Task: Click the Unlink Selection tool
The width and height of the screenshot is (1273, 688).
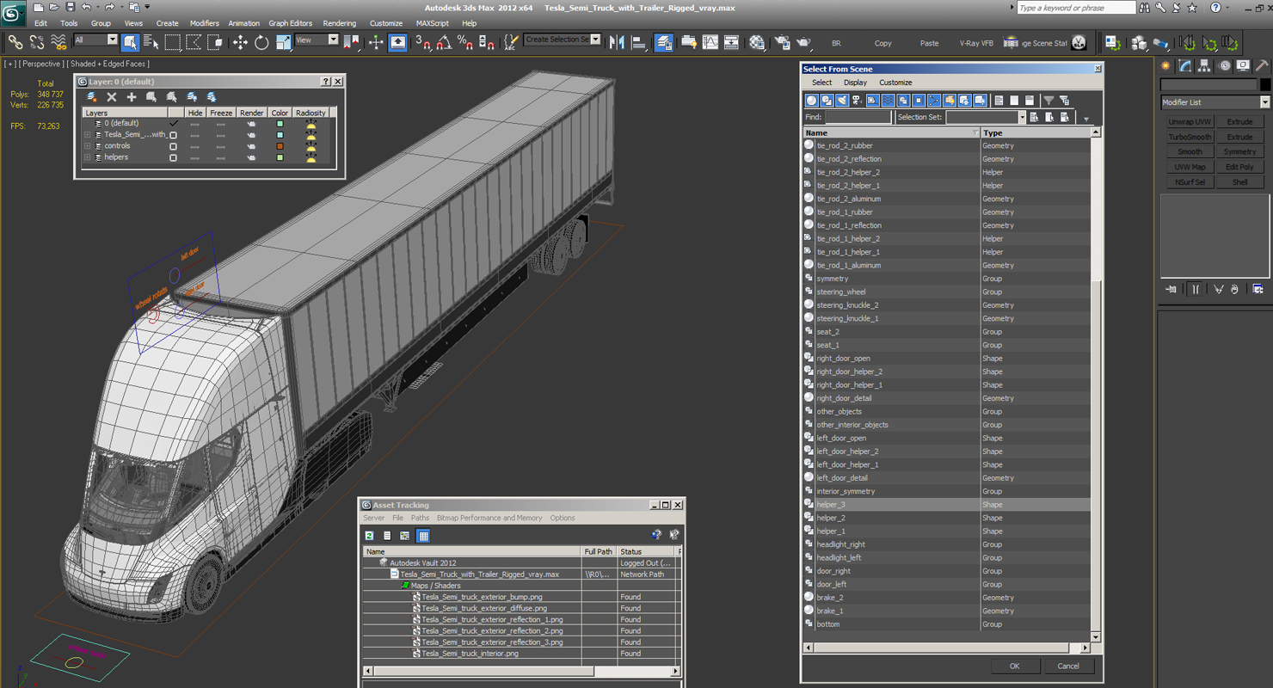Action: 37,41
